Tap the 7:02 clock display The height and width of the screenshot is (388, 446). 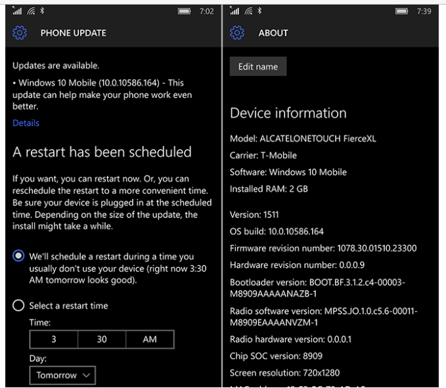click(206, 11)
